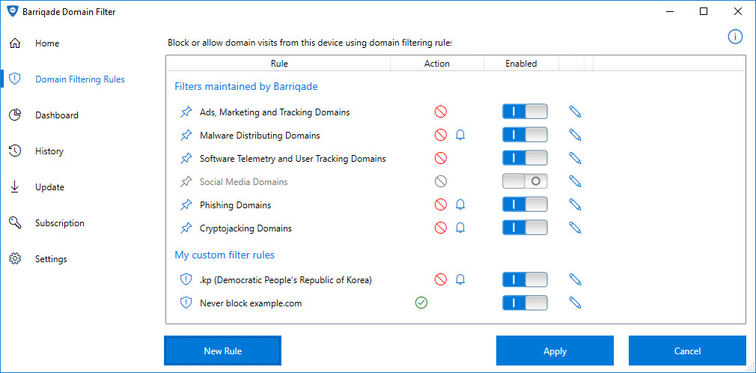Click notification bell for Cryptojacking Domains
The image size is (756, 373).
click(x=460, y=227)
